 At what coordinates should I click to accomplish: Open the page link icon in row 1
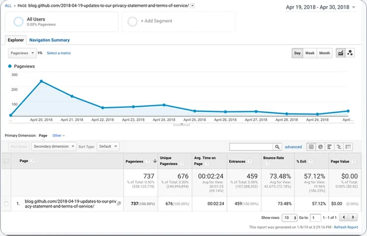point(119,203)
